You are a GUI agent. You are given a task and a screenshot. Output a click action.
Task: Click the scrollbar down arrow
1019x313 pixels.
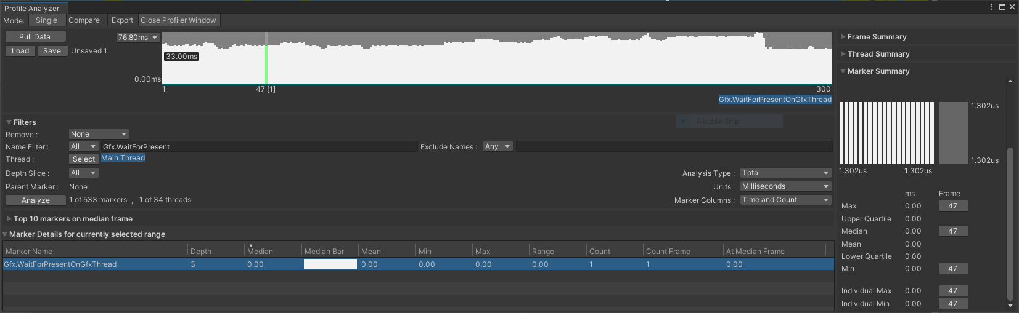1010,306
